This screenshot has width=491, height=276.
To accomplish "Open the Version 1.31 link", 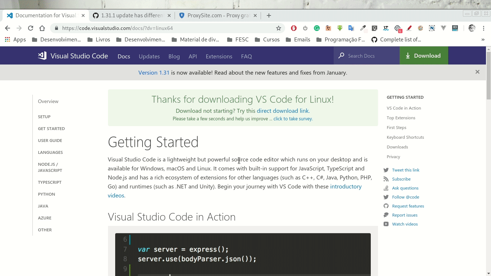I will [x=154, y=72].
